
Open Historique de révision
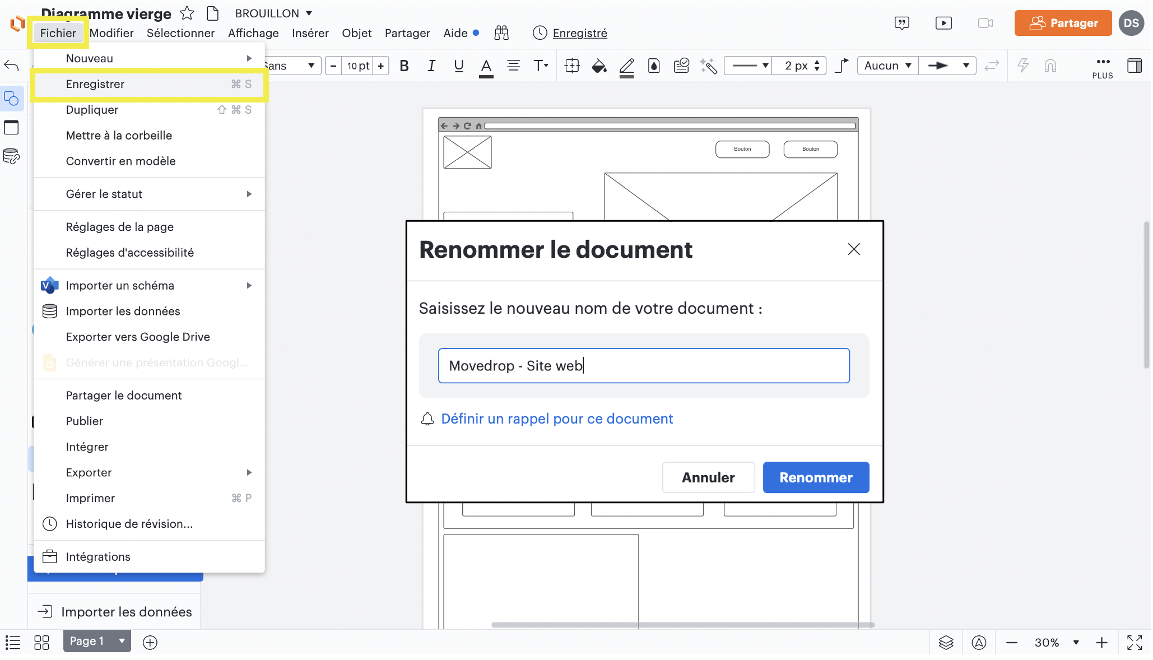149,524
